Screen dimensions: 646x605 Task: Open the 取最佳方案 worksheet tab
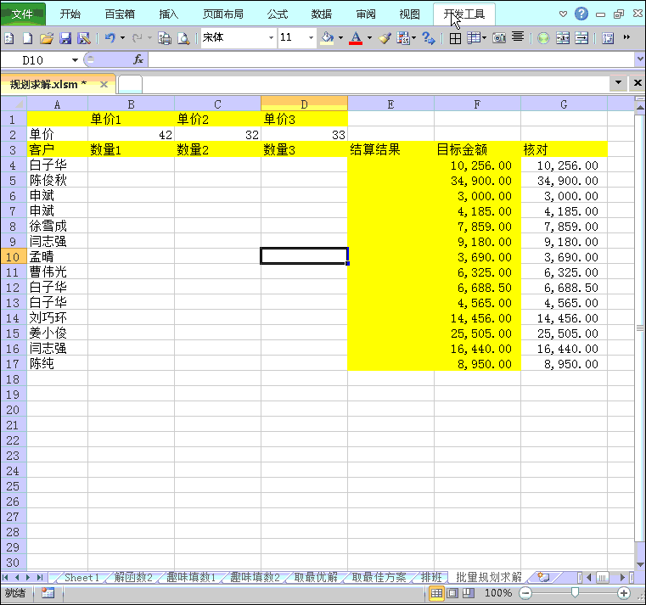(379, 577)
